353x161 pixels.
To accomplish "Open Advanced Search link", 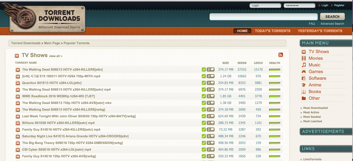I will pyautogui.click(x=332, y=24).
